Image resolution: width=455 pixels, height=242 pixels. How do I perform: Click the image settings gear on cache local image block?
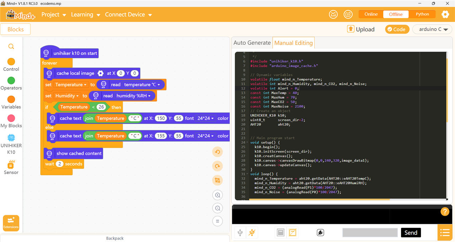point(101,73)
